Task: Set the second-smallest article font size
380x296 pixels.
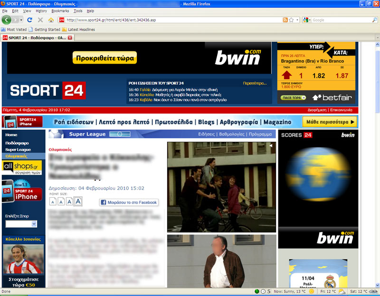Action: click(x=61, y=202)
